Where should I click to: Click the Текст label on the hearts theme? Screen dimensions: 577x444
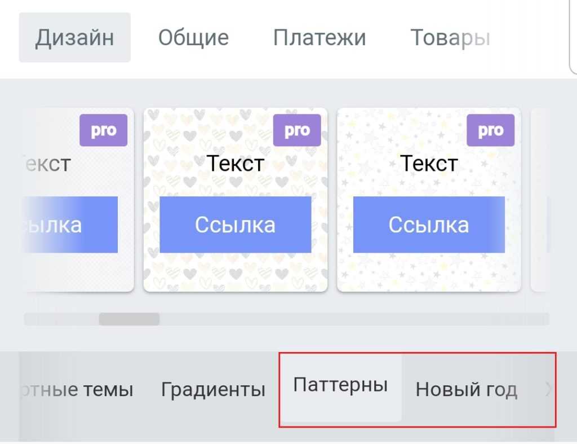coord(236,164)
